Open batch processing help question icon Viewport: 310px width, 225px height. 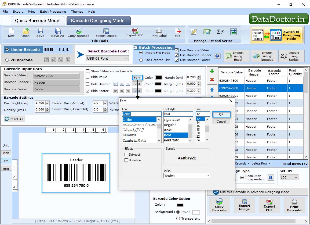click(x=217, y=56)
